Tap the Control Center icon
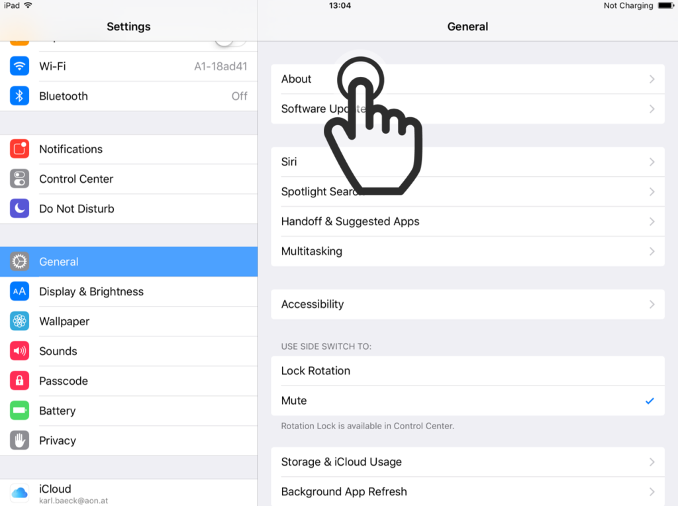Image resolution: width=678 pixels, height=506 pixels. (x=19, y=179)
